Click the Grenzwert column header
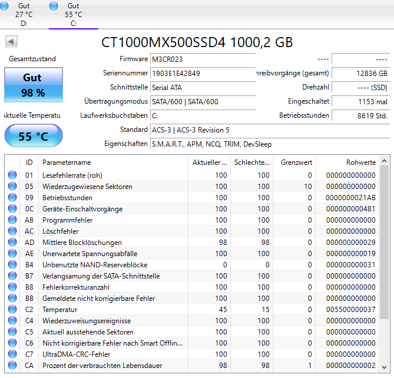This screenshot has width=394, height=378. click(294, 163)
